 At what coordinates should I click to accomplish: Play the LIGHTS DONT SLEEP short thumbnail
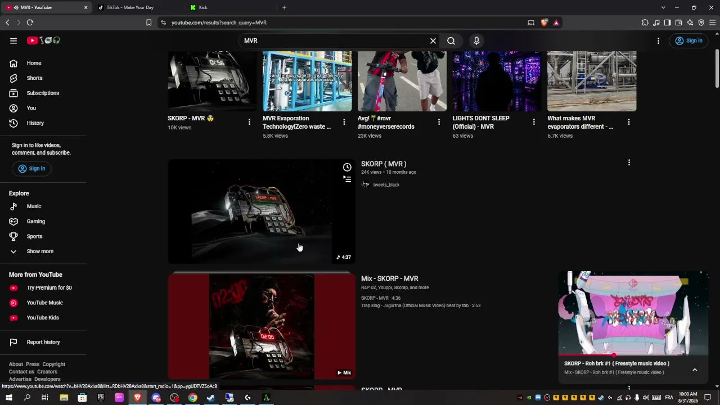tap(497, 82)
